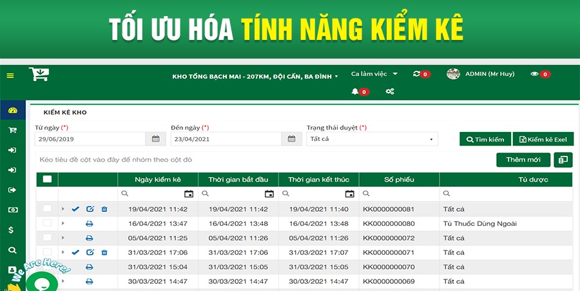This screenshot has height=291, width=580.
Task: Expand row KK0000000081 details
Action: click(63, 209)
